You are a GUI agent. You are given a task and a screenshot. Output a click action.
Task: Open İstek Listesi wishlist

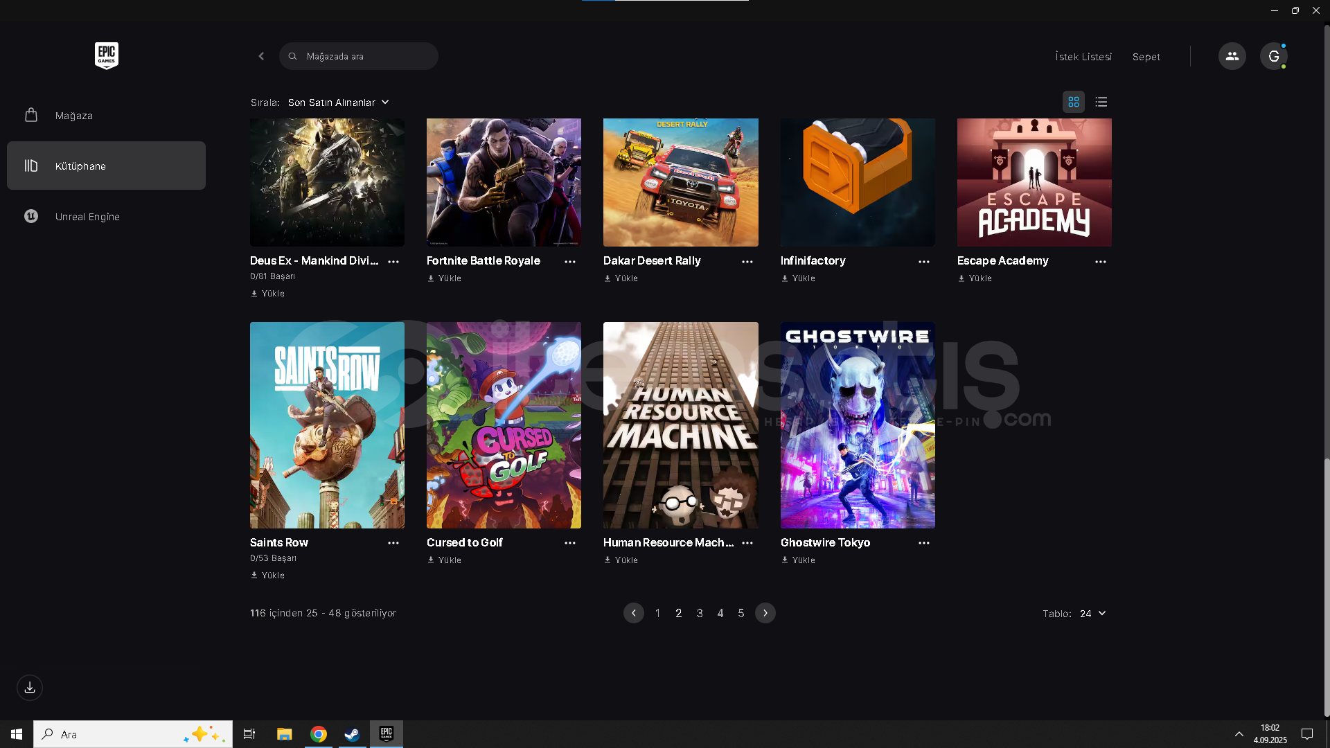coord(1083,57)
